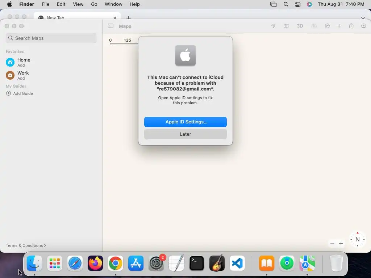
Task: Add the Home favorite
Action: coord(21,65)
